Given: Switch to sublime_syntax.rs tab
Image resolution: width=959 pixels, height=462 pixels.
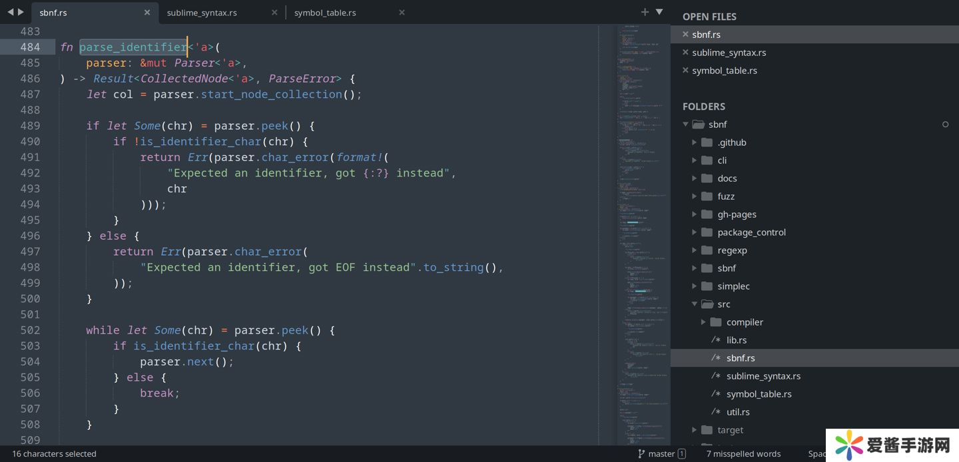Looking at the screenshot, I should (202, 13).
